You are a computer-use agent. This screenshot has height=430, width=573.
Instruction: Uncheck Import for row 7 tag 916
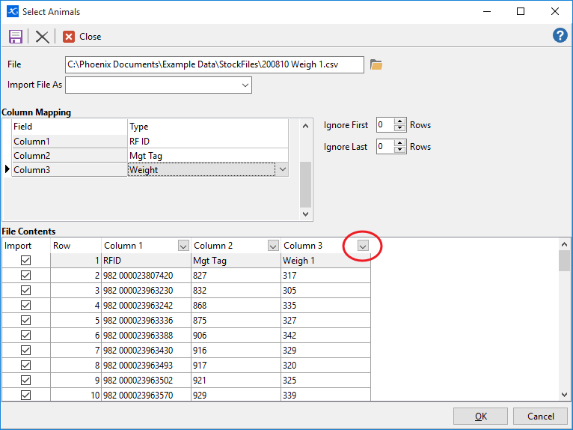click(25, 351)
